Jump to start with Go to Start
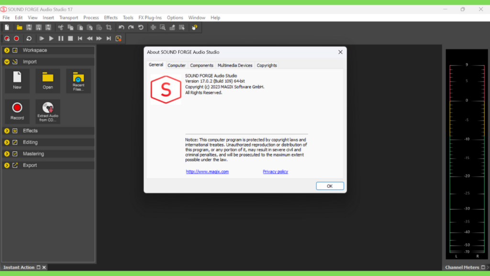Viewport: 490px width, 276px height. [x=80, y=38]
